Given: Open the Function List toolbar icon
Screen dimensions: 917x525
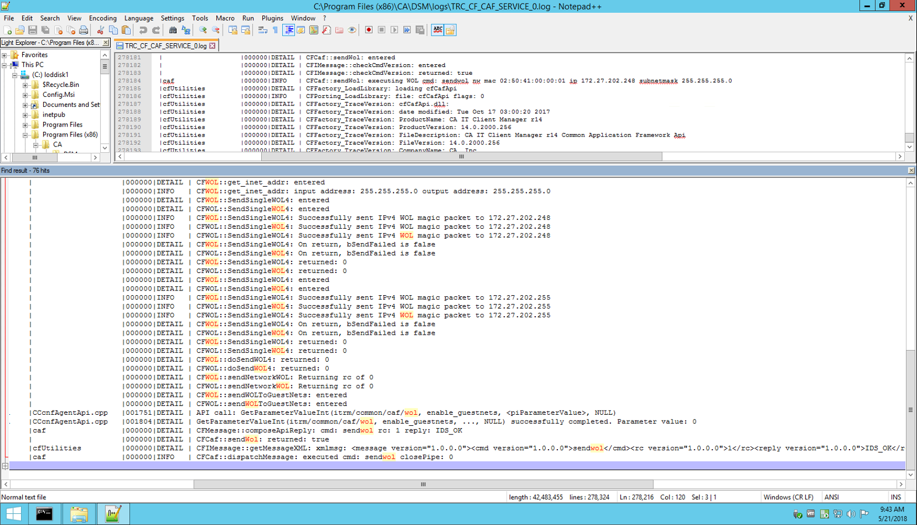Looking at the screenshot, I should point(326,30).
